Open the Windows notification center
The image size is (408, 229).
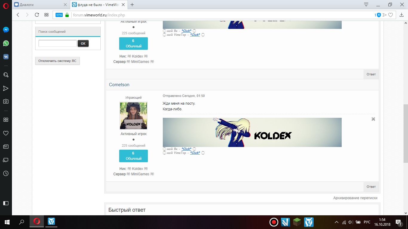pyautogui.click(x=399, y=222)
